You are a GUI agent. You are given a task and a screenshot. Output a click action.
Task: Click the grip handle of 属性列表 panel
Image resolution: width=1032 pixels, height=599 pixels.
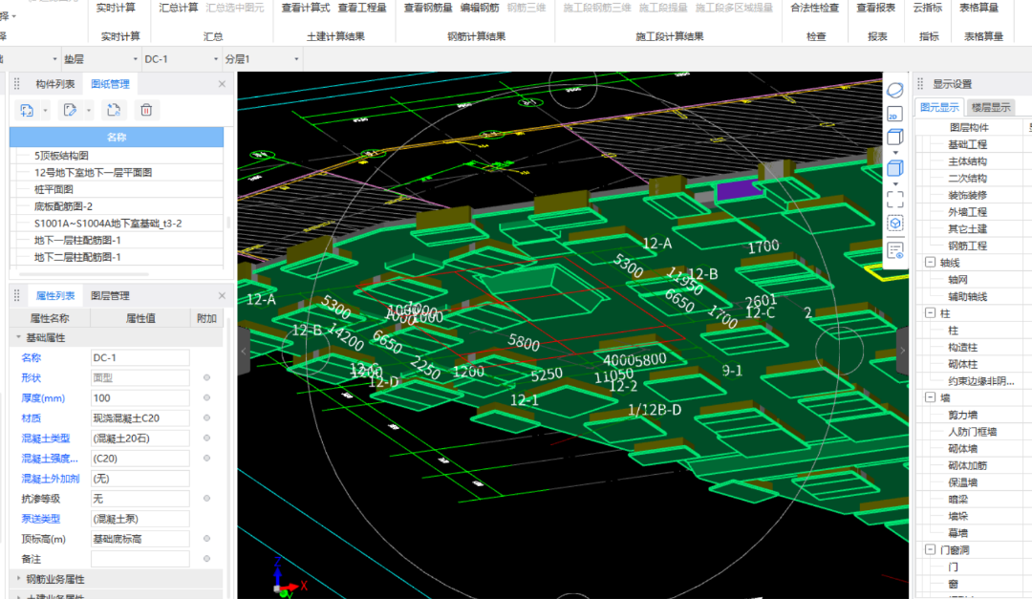[17, 296]
